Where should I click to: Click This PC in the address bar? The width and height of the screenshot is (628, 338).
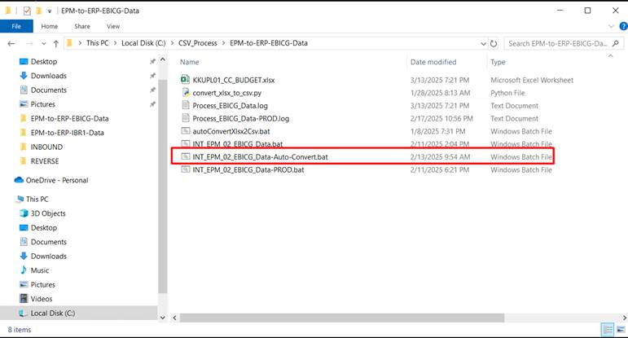click(x=97, y=43)
